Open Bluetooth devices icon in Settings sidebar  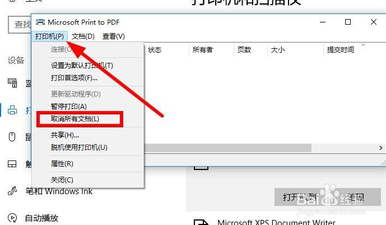click(12, 83)
